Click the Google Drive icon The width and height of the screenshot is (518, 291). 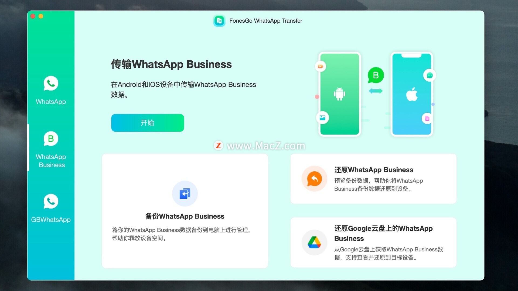coord(314,242)
